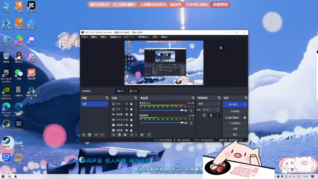
Task: Increase transition duration with stepper up arrow
Action: (218, 109)
